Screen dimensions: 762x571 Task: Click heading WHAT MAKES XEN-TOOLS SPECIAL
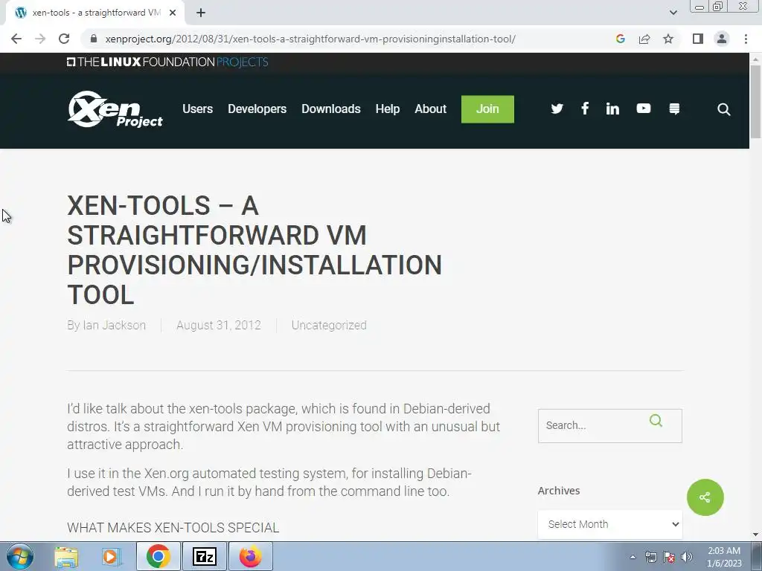[x=173, y=528]
